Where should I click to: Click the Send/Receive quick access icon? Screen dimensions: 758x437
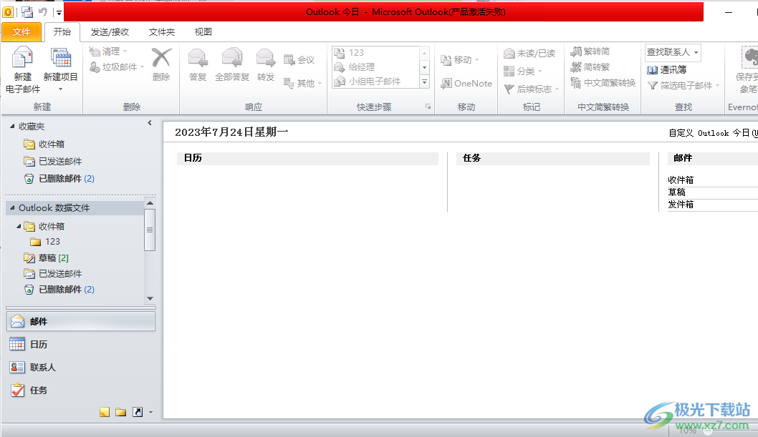pos(27,12)
